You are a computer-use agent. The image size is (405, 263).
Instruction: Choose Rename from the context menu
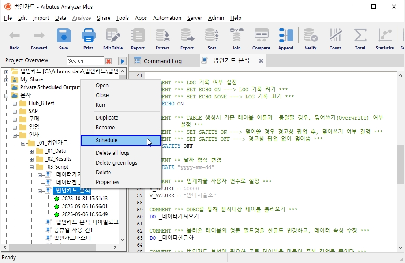pyautogui.click(x=120, y=128)
